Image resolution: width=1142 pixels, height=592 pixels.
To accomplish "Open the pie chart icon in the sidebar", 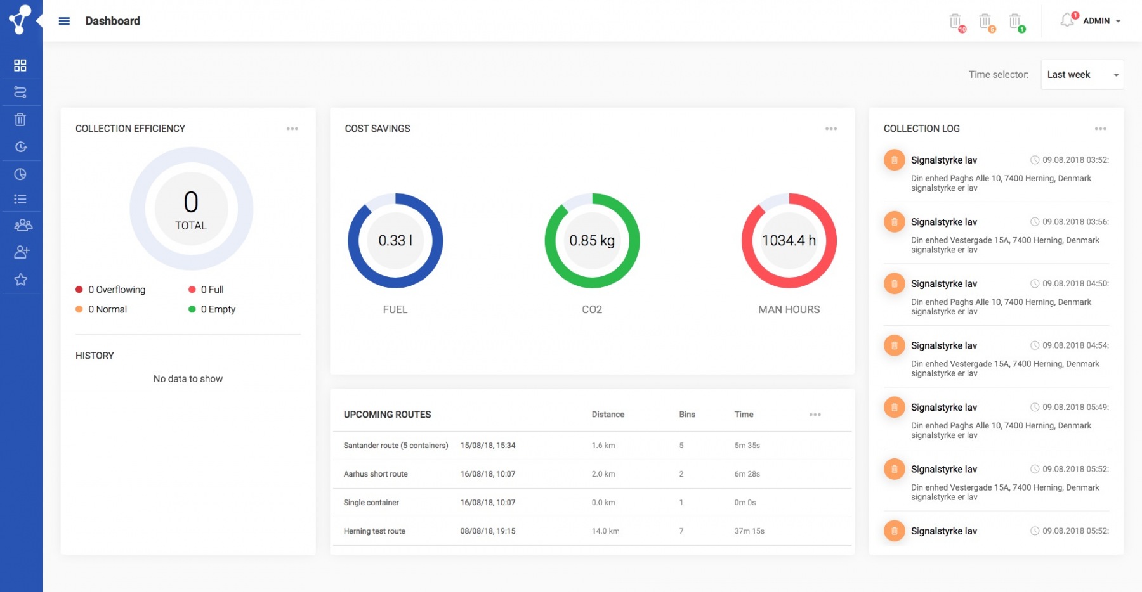I will [20, 174].
